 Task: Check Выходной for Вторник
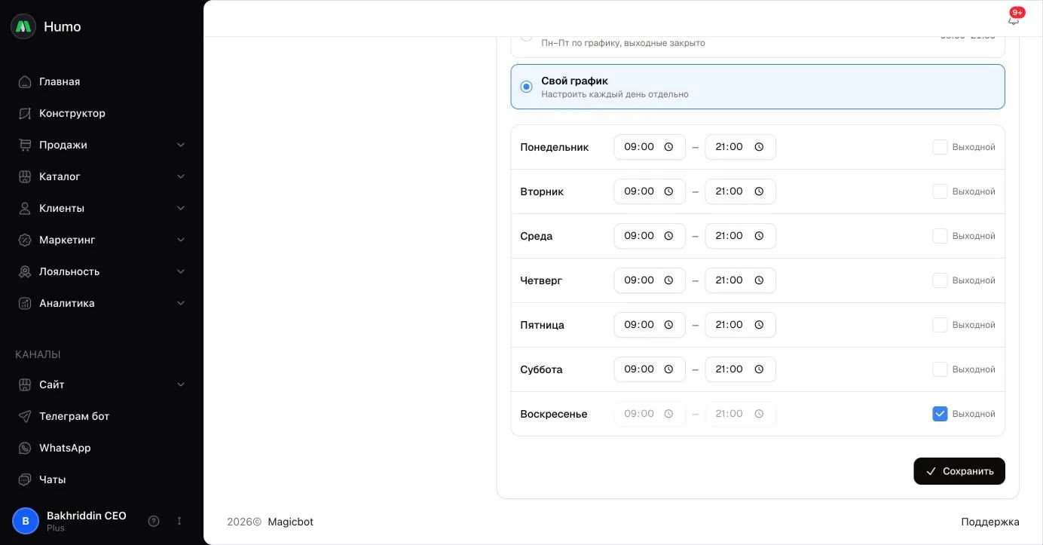tap(940, 191)
